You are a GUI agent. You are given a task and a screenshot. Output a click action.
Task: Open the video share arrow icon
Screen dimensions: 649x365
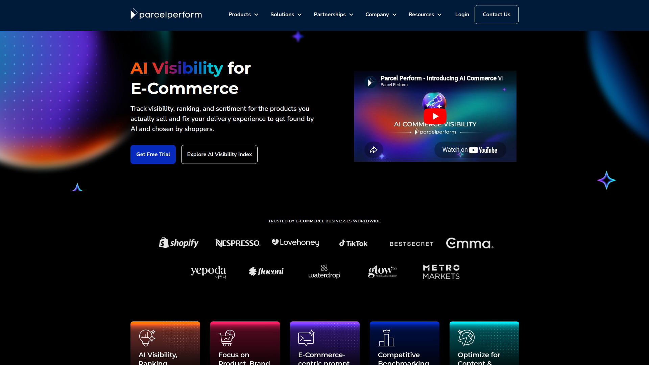point(374,149)
